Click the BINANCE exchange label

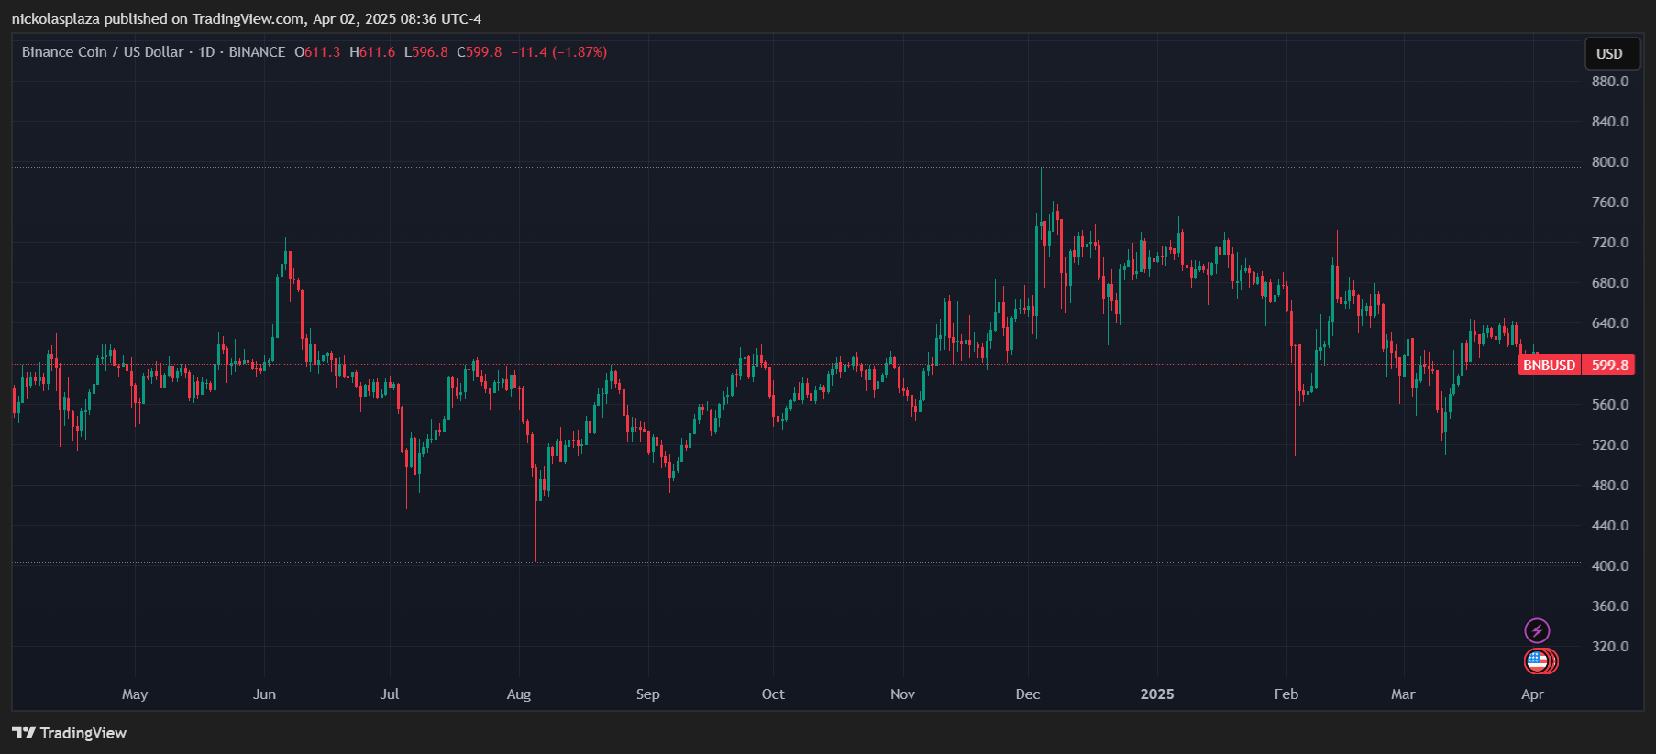pyautogui.click(x=257, y=52)
